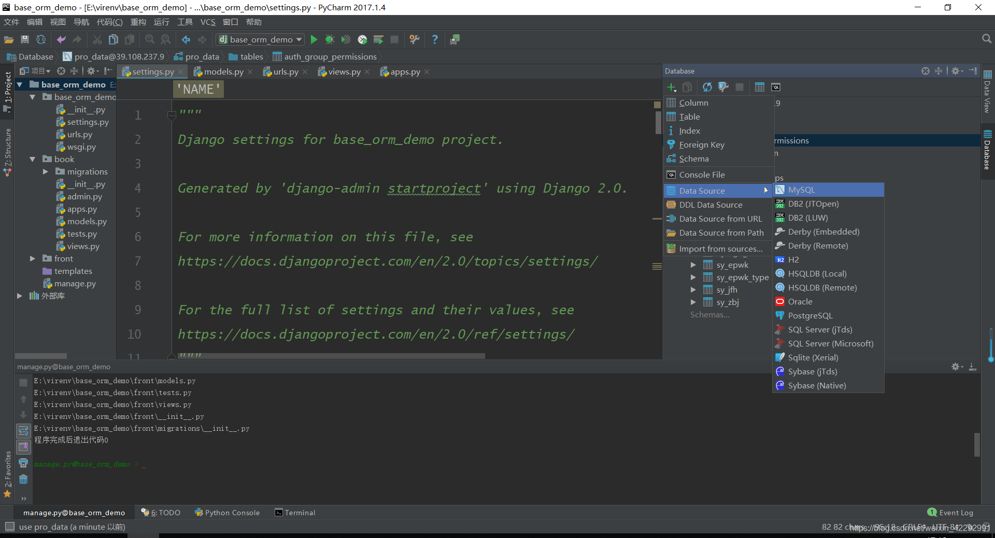Viewport: 995px width, 538px height.
Task: Toggle the Database side tab on right edge
Action: pos(987,150)
